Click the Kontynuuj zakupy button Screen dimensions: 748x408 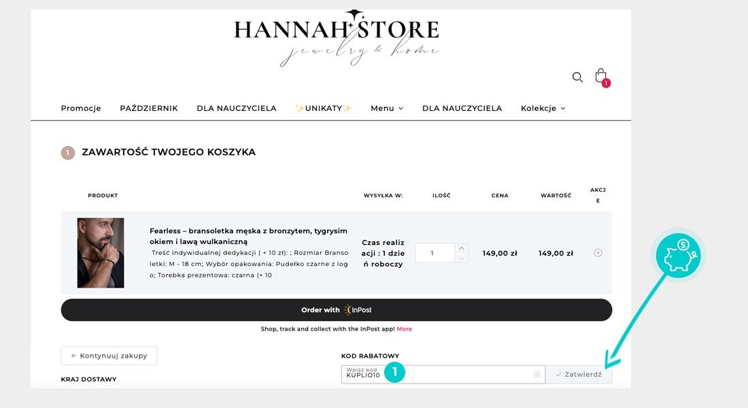pyautogui.click(x=109, y=356)
